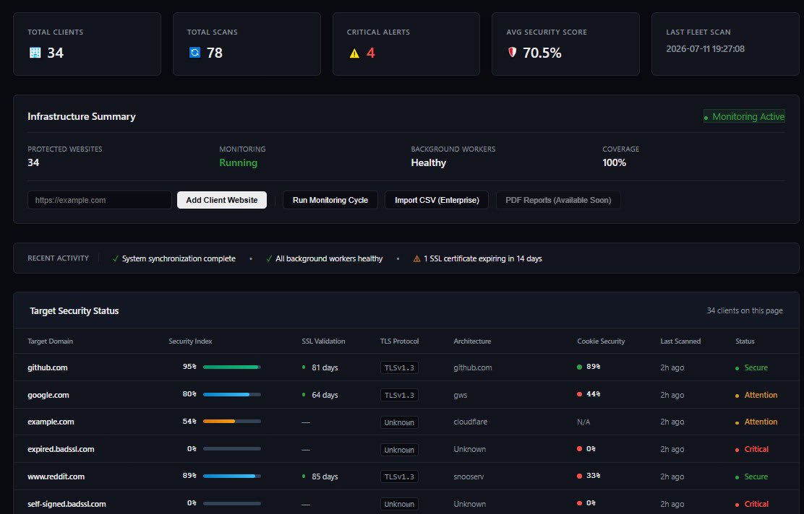
Task: Open the self-signed.badssl.com domain row
Action: point(406,502)
